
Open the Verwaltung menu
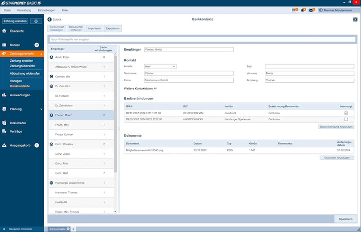click(24, 10)
